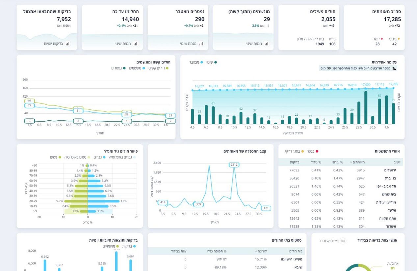
Task: Select the פתח תקווה row
Action: (x=340, y=219)
